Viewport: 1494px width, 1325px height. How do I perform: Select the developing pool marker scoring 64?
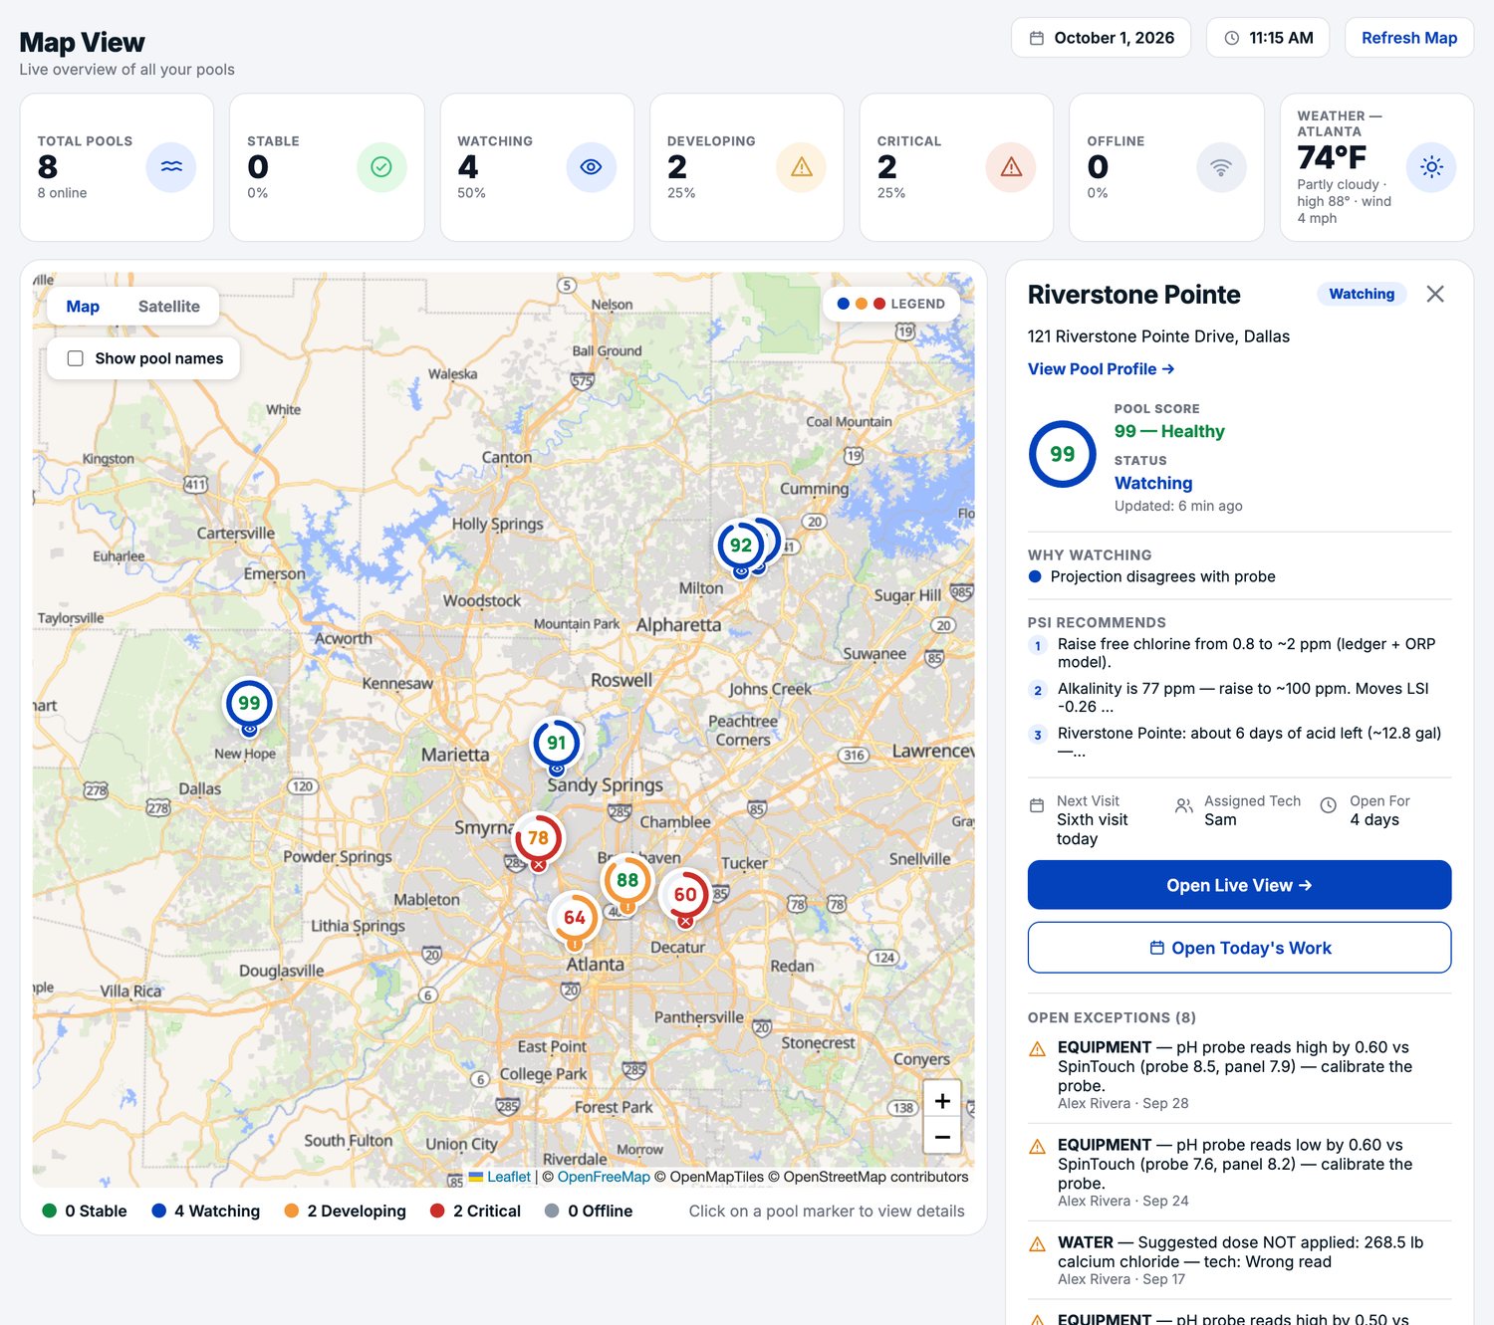point(574,918)
